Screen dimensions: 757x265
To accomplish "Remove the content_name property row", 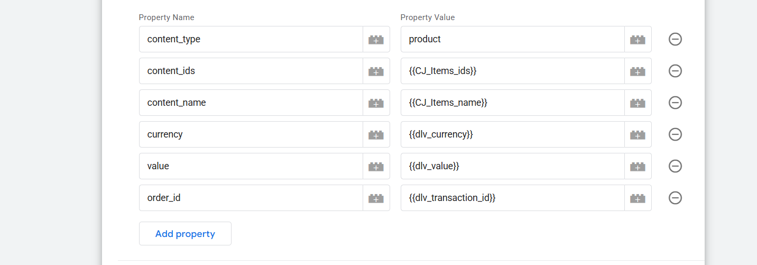I will coord(675,103).
